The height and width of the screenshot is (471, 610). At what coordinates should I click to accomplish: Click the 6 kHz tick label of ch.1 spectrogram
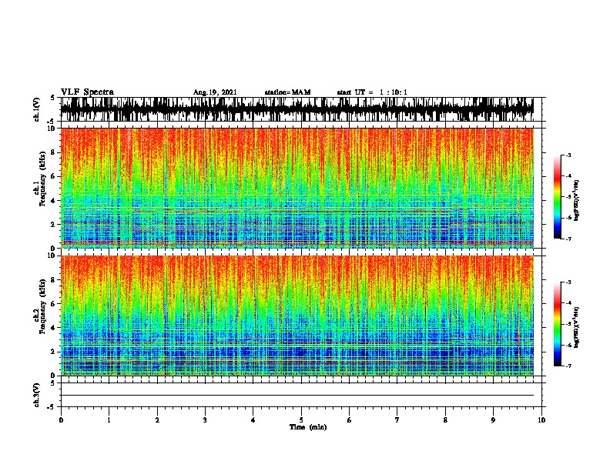coord(53,176)
